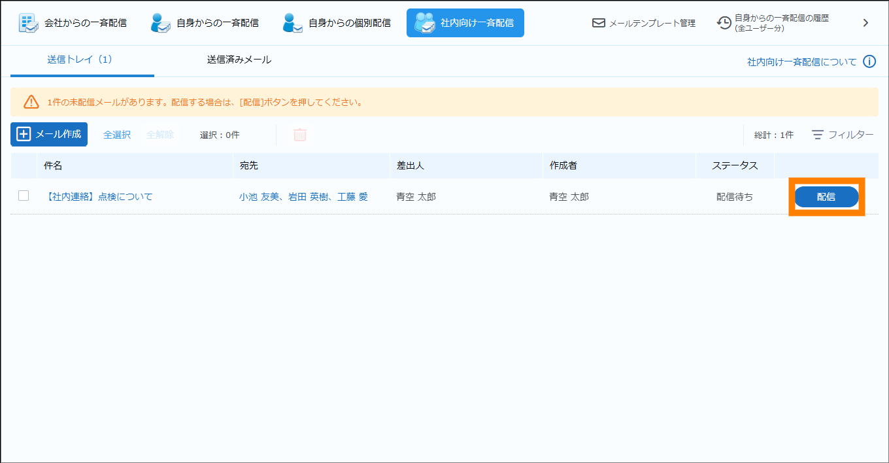Click the メール作成 button
889x463 pixels.
pos(49,134)
